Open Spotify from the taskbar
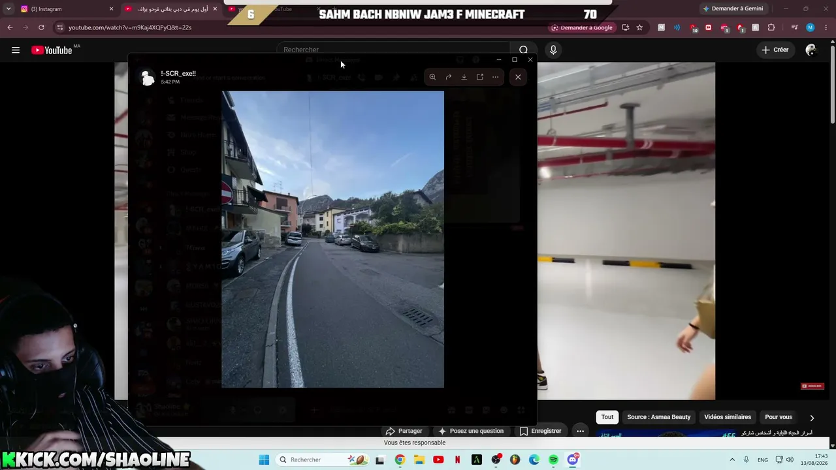836x470 pixels. coord(553,460)
